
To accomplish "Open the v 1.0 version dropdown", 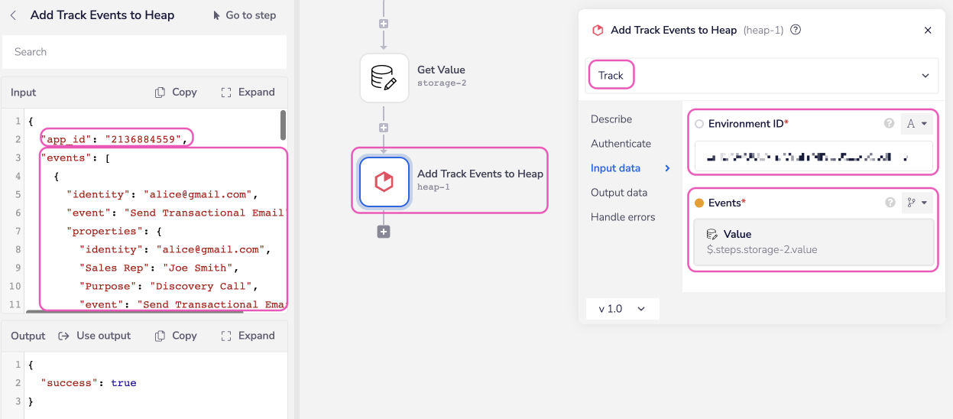I will click(622, 309).
